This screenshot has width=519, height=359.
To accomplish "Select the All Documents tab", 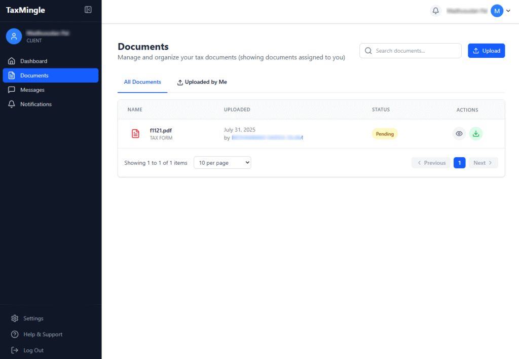I will [x=142, y=82].
